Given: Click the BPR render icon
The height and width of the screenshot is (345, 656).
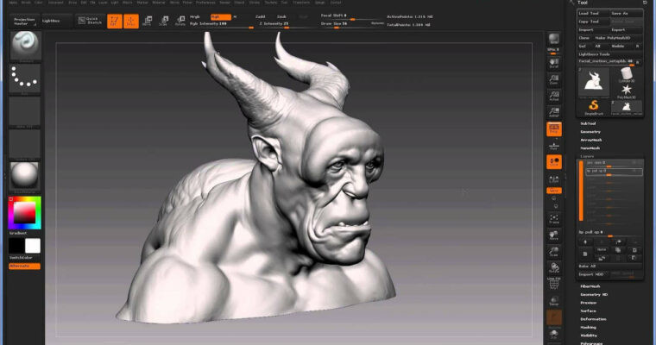Looking at the screenshot, I should pos(554,40).
